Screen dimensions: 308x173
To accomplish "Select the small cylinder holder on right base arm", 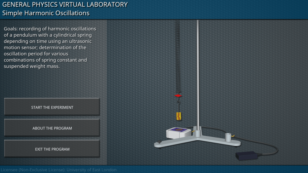I will [228, 137].
